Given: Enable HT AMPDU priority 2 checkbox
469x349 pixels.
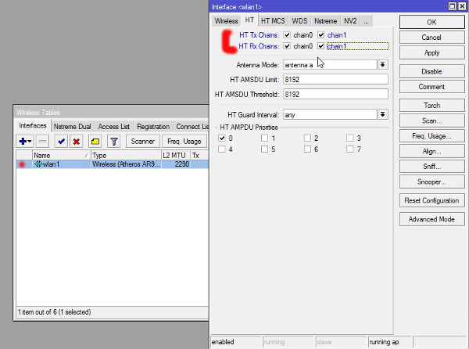Looking at the screenshot, I should click(307, 138).
